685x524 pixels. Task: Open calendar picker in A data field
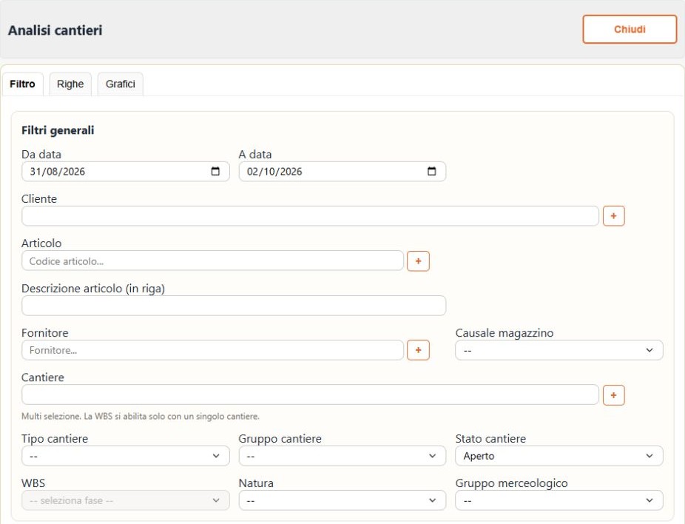click(x=431, y=171)
